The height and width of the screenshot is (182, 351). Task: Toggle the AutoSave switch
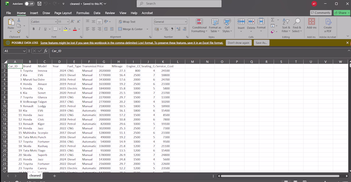click(x=29, y=4)
